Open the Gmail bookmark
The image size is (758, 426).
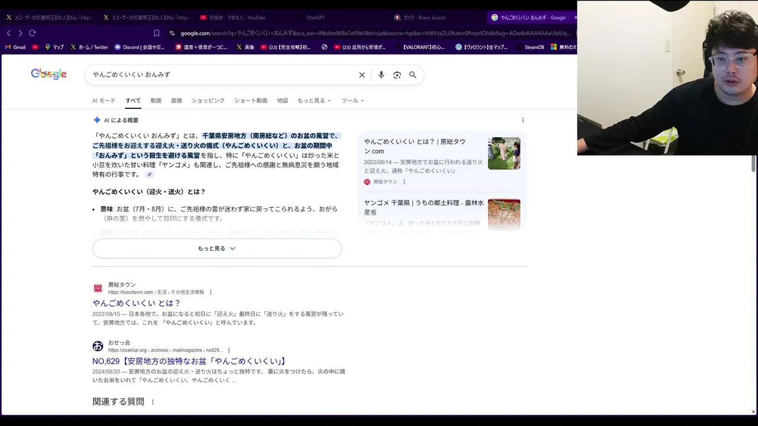pyautogui.click(x=15, y=47)
